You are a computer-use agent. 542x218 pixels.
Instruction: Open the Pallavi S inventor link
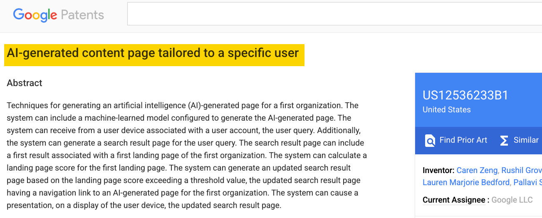tap(527, 182)
